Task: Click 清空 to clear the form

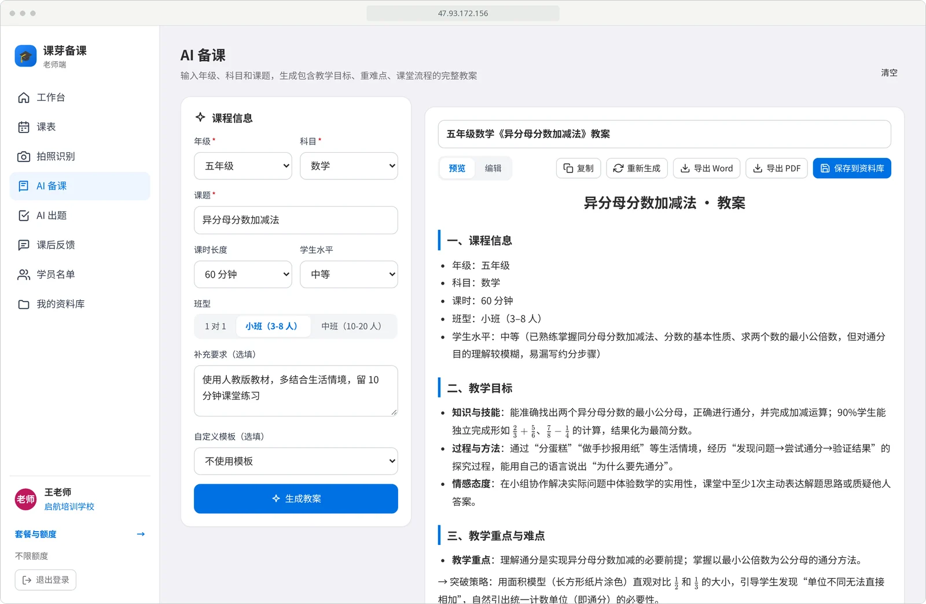Action: point(889,73)
